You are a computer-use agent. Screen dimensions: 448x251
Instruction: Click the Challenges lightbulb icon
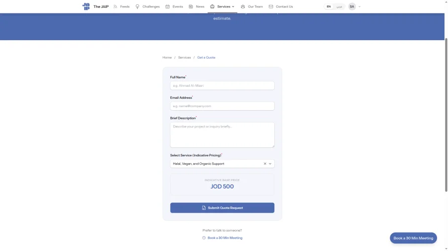click(137, 6)
